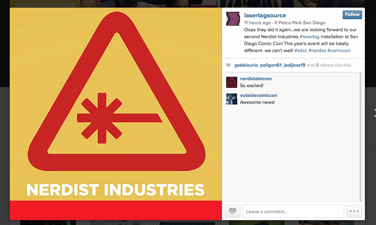Click the location pin icon by Petco Park
Viewport: 376px width, 225px height.
(x=276, y=23)
